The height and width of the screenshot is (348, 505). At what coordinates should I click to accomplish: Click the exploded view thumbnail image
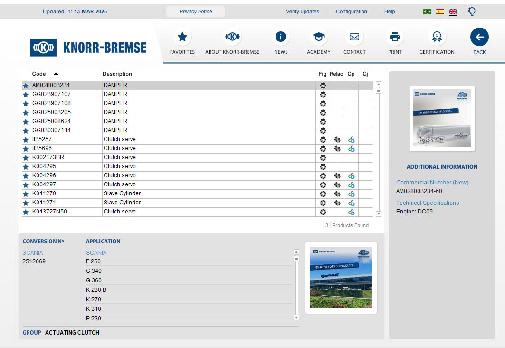coord(442,118)
